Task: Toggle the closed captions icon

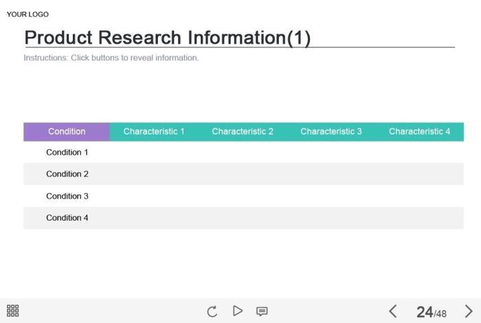Action: [262, 311]
